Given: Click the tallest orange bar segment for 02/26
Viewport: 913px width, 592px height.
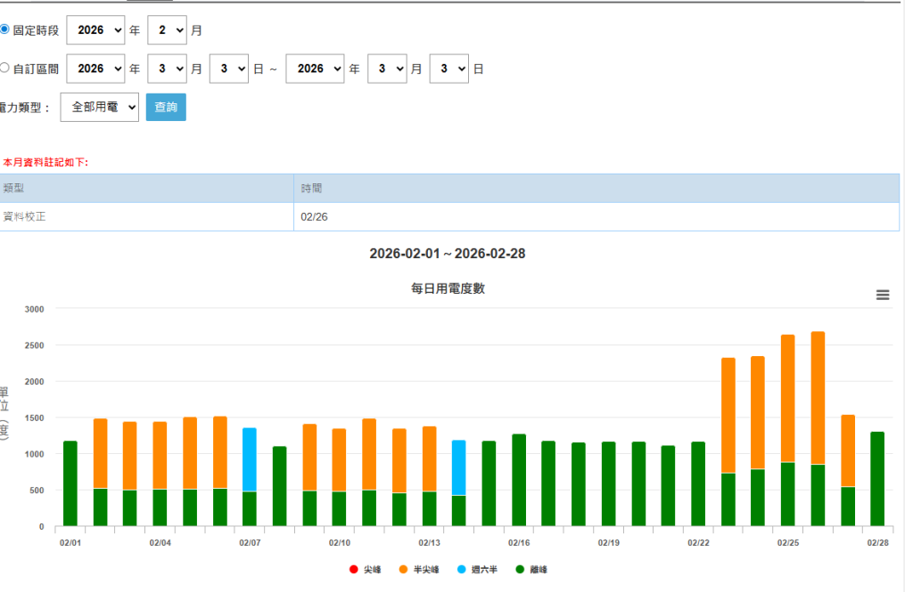Looking at the screenshot, I should [x=818, y=398].
